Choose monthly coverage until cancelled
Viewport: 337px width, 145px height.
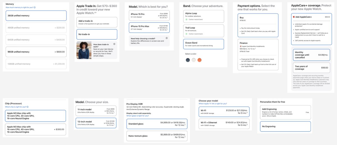point(311,55)
